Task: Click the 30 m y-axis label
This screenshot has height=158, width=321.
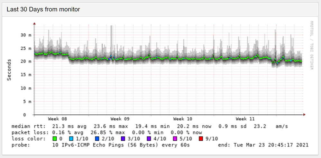Action: click(26, 35)
